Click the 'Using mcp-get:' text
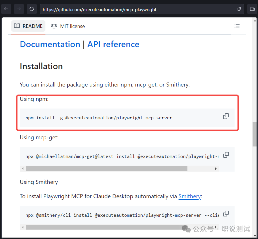The width and height of the screenshot is (258, 239). [39, 138]
